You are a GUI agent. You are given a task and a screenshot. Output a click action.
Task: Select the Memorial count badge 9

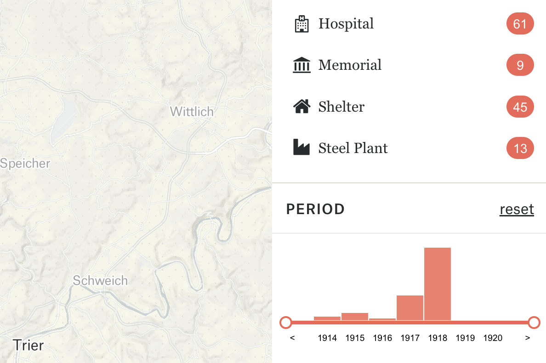pos(520,65)
